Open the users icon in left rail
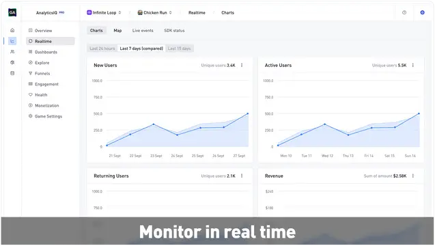 (x=12, y=52)
